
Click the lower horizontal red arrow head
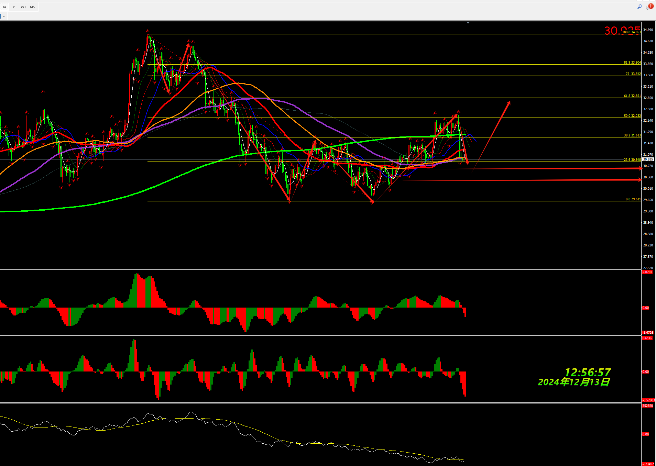point(639,180)
